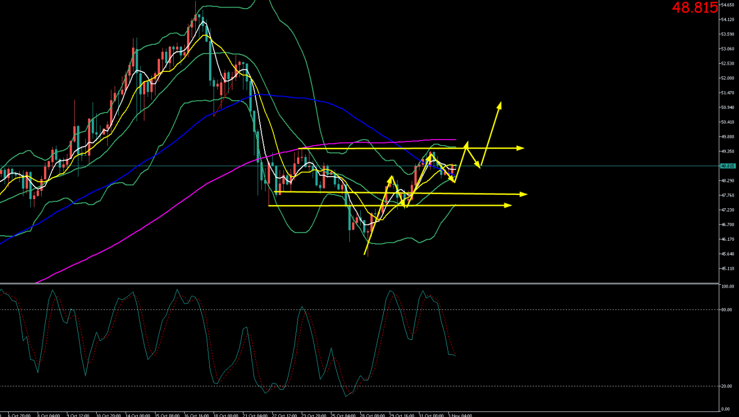Click the 3 Nov 04:00 time label
Image resolution: width=739 pixels, height=417 pixels.
click(461, 415)
